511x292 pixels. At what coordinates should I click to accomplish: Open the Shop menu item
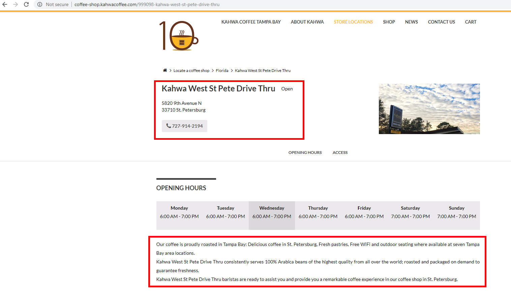pyautogui.click(x=389, y=22)
